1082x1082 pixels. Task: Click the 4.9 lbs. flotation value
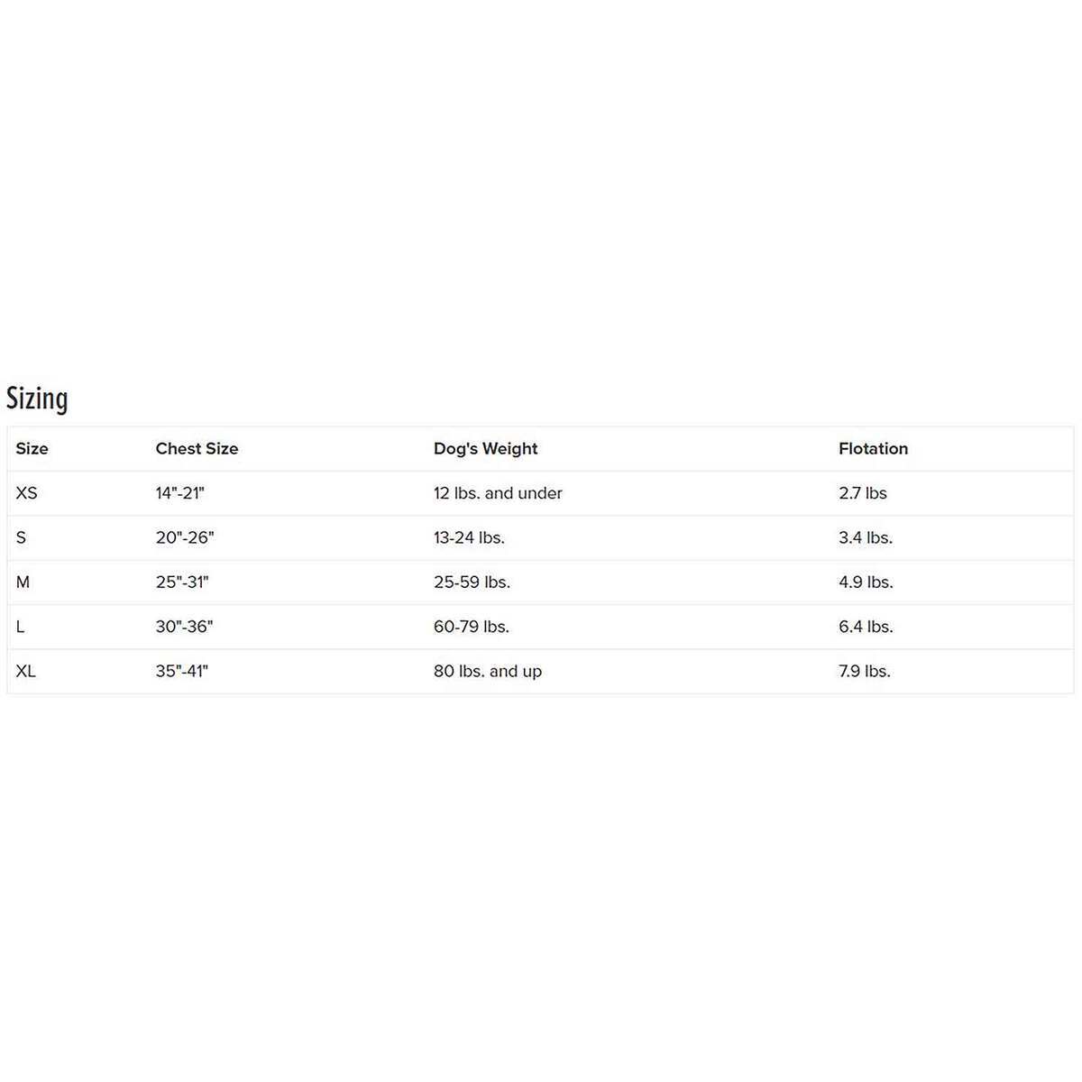pyautogui.click(x=866, y=582)
